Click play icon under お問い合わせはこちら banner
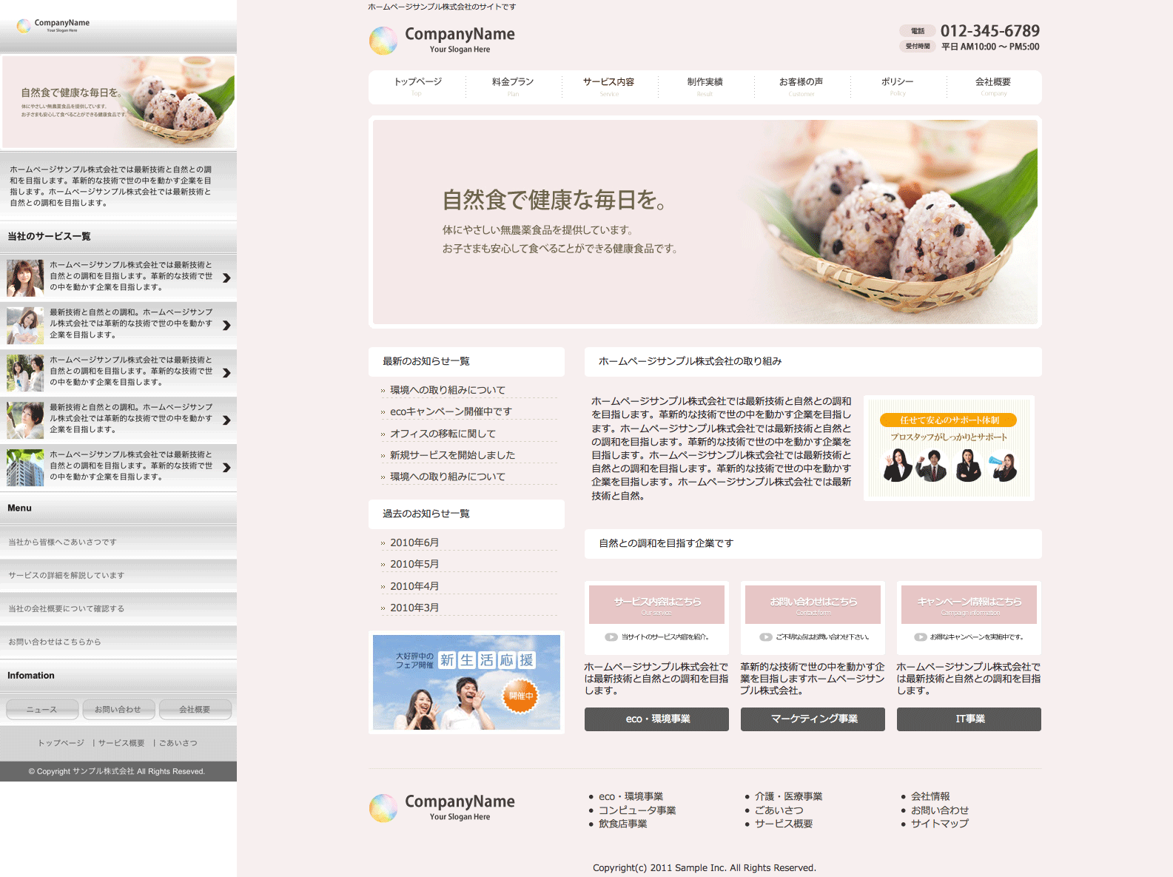1173x877 pixels. coord(766,636)
